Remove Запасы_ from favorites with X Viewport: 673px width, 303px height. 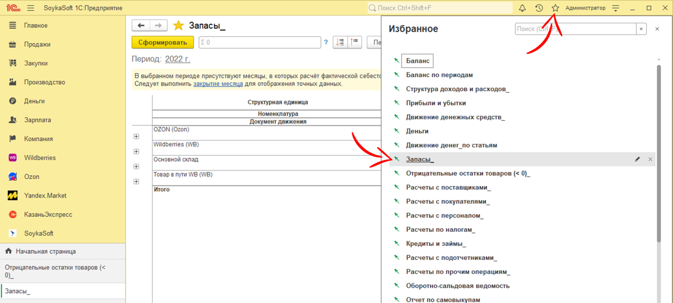650,159
